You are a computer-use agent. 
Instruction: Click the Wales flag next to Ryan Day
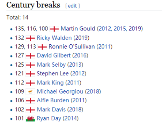30,119
